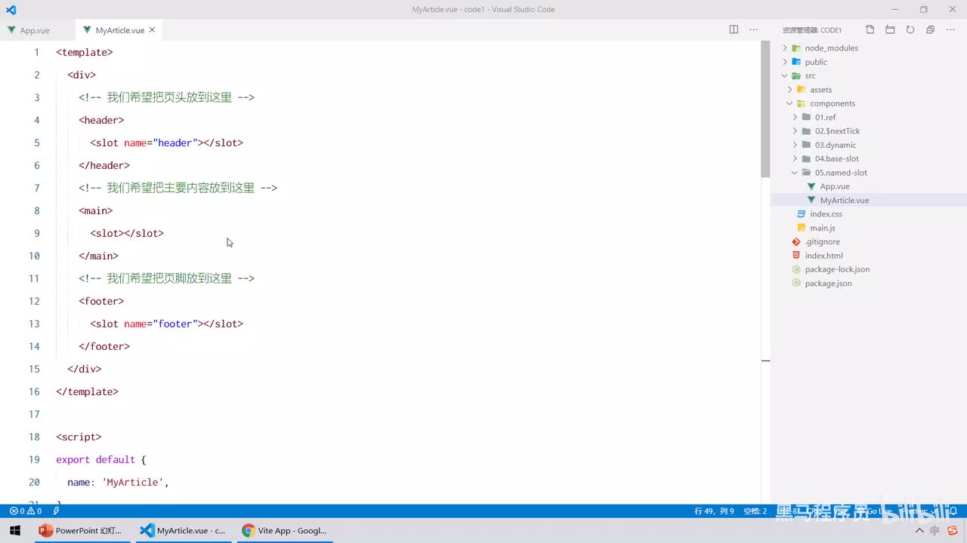Open package.json file
The height and width of the screenshot is (543, 967).
click(828, 284)
